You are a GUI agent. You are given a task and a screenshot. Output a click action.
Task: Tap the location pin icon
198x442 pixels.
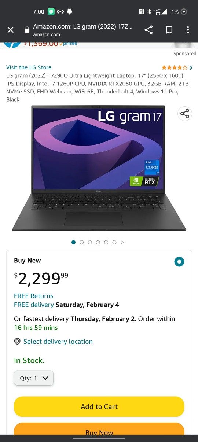17,342
